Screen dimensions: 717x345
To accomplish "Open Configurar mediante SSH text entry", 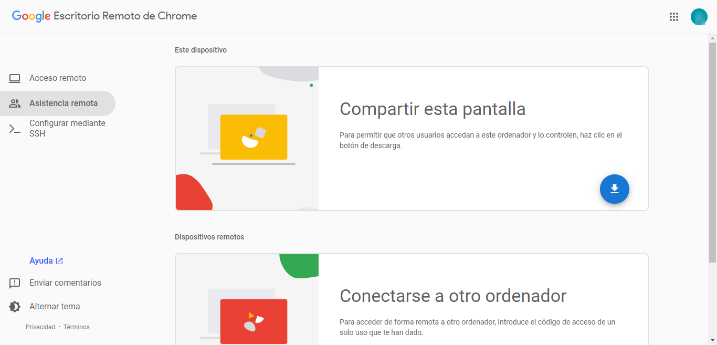I will 67,129.
